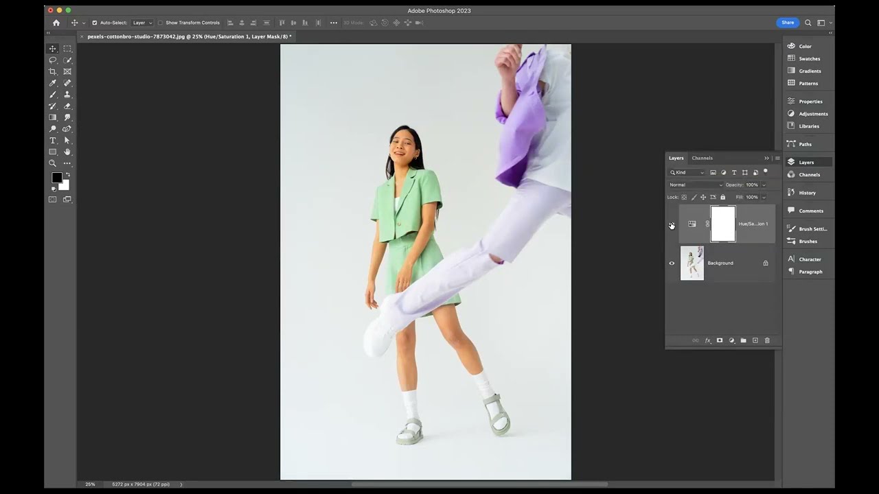
Task: Select the Spot Healing Brush tool
Action: point(67,83)
